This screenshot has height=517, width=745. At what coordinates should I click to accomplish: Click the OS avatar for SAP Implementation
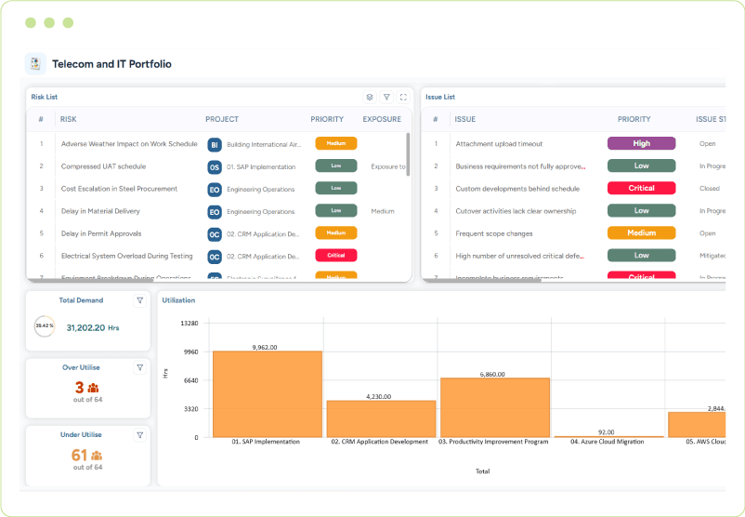pos(215,167)
